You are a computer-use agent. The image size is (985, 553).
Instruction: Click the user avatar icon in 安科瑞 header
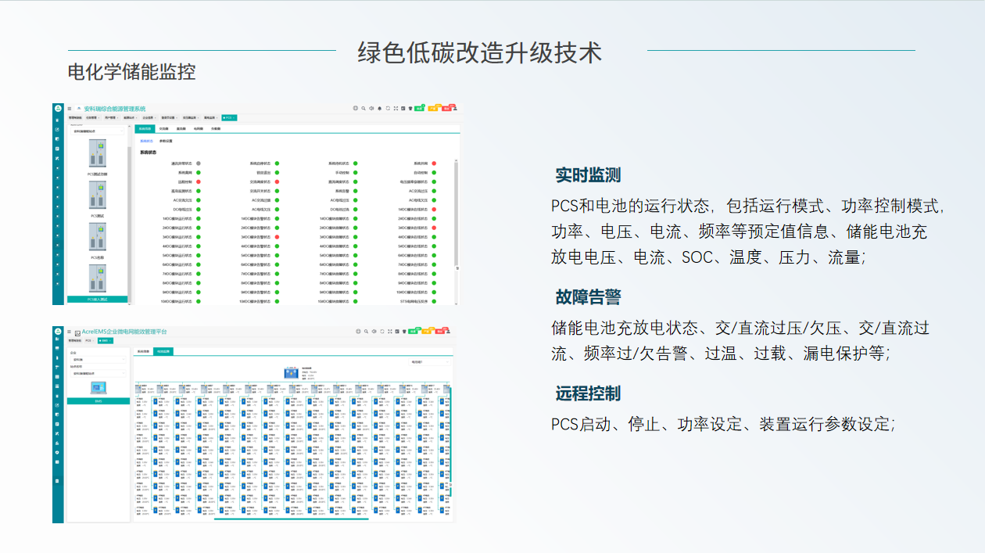click(455, 109)
